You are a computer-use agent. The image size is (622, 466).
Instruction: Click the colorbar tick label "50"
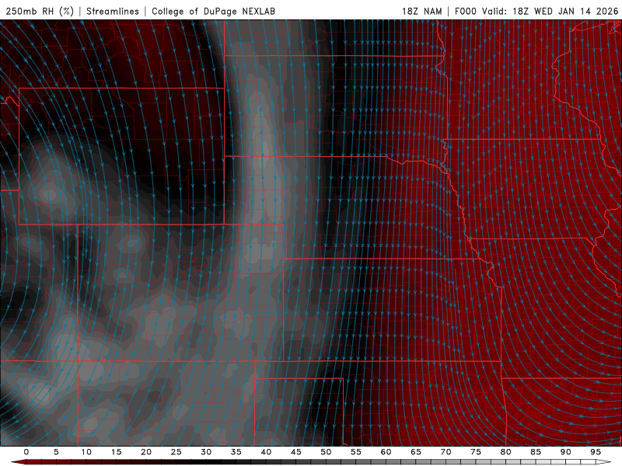[326, 452]
